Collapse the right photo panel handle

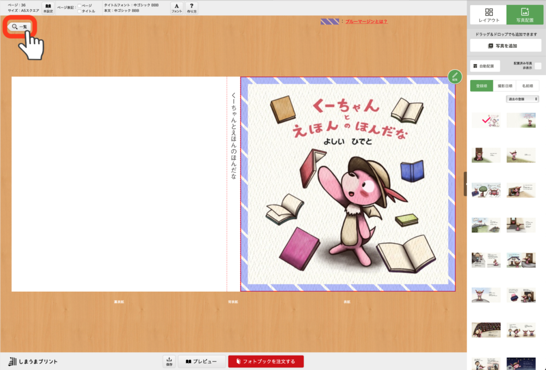(x=465, y=184)
